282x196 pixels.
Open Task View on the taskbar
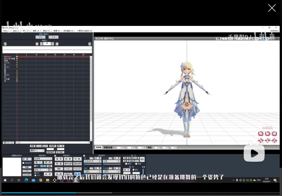[19, 180]
